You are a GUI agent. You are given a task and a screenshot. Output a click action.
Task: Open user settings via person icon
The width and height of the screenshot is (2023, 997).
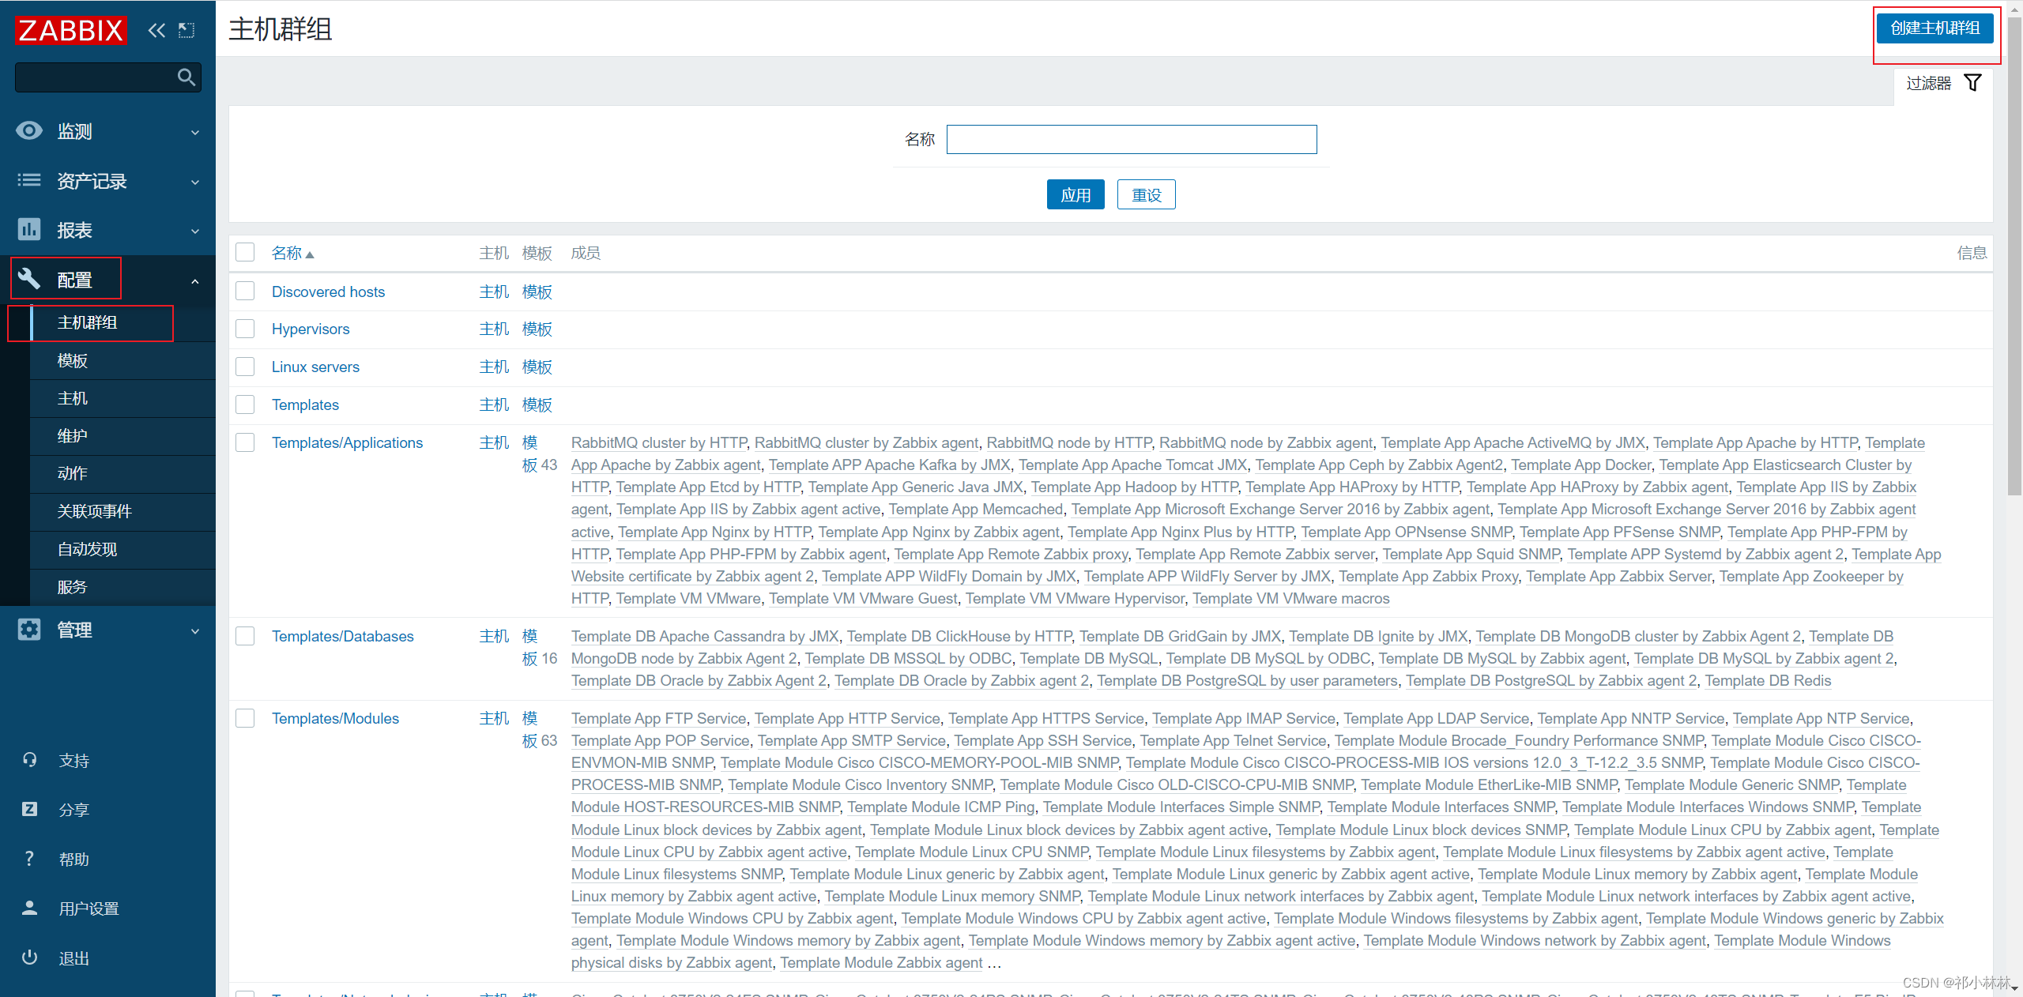coord(29,909)
